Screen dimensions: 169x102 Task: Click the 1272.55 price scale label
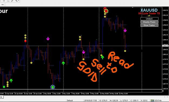click(165, 74)
